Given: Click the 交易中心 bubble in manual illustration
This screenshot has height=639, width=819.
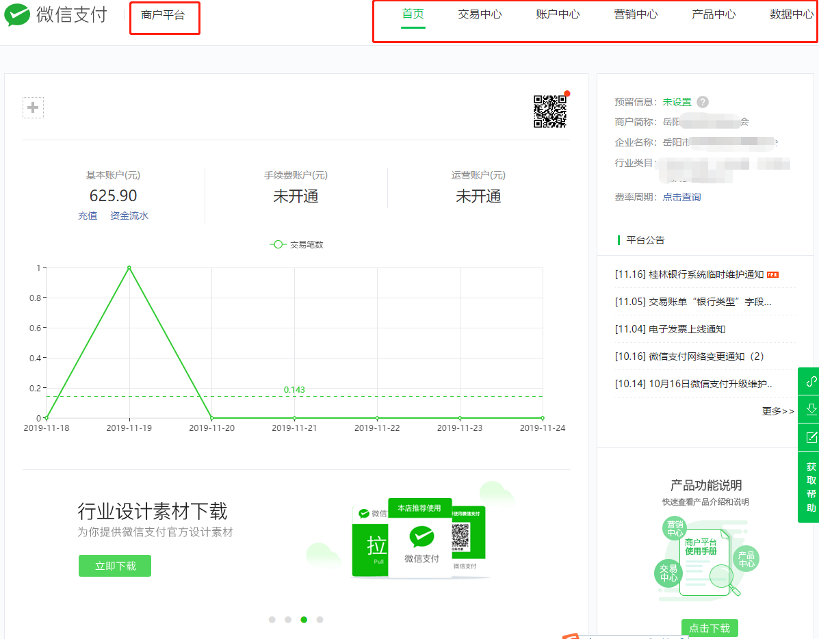Looking at the screenshot, I should click(x=668, y=573).
